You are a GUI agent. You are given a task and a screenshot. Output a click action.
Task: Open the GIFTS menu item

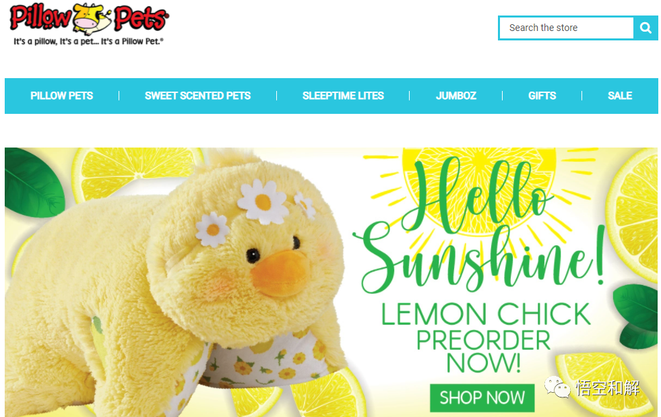(x=542, y=96)
